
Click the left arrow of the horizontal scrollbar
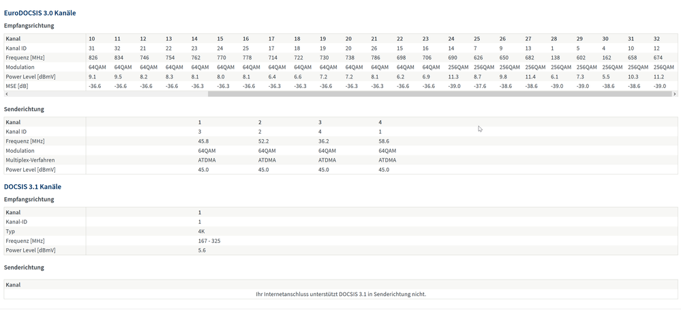[7, 94]
